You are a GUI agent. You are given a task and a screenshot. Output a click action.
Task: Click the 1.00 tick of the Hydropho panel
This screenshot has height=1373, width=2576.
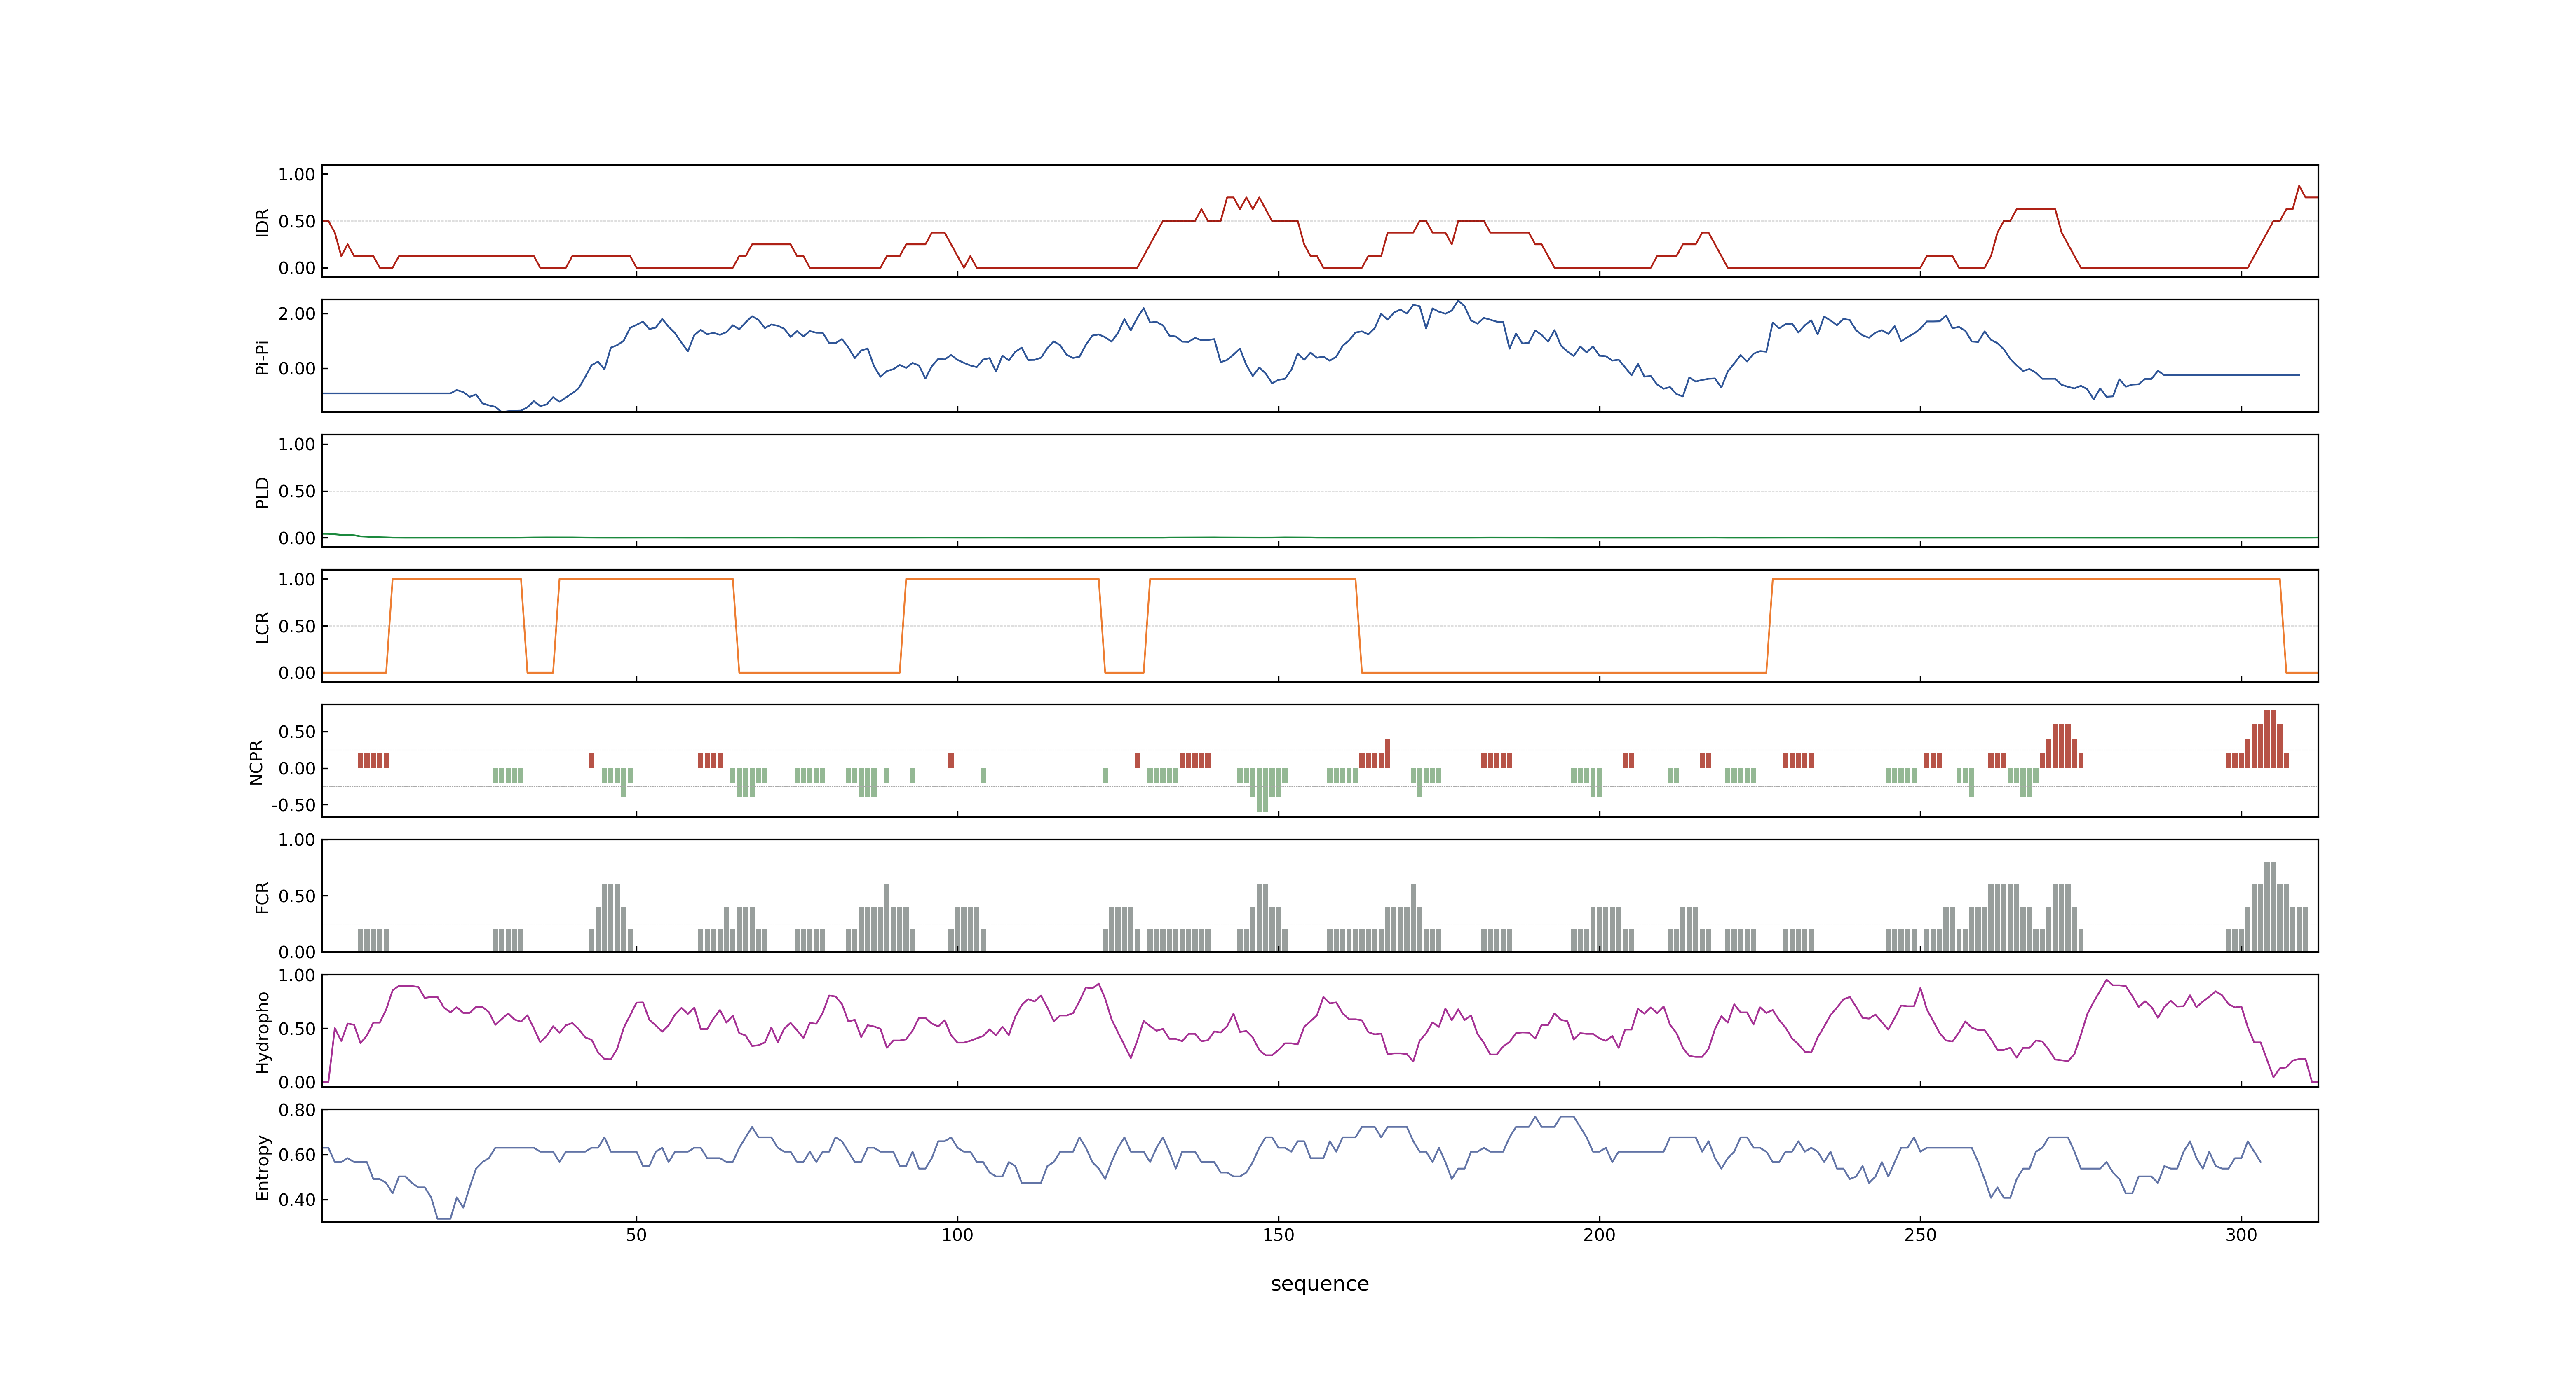click(x=297, y=975)
